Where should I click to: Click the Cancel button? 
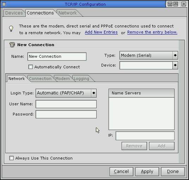click(x=121, y=172)
